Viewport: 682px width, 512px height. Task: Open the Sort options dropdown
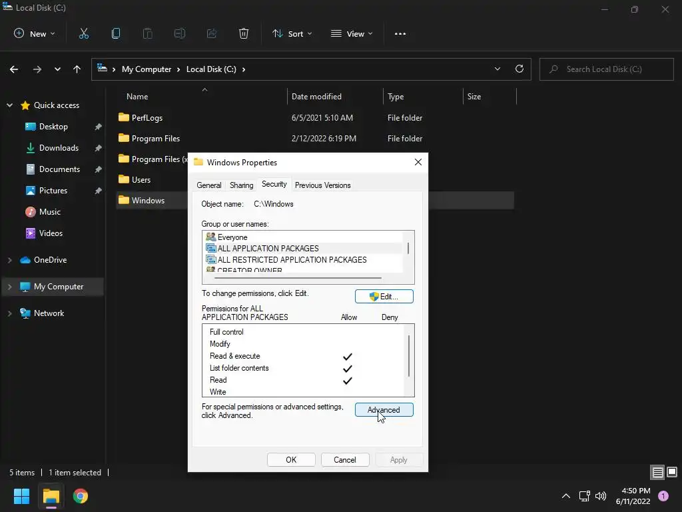coord(292,33)
